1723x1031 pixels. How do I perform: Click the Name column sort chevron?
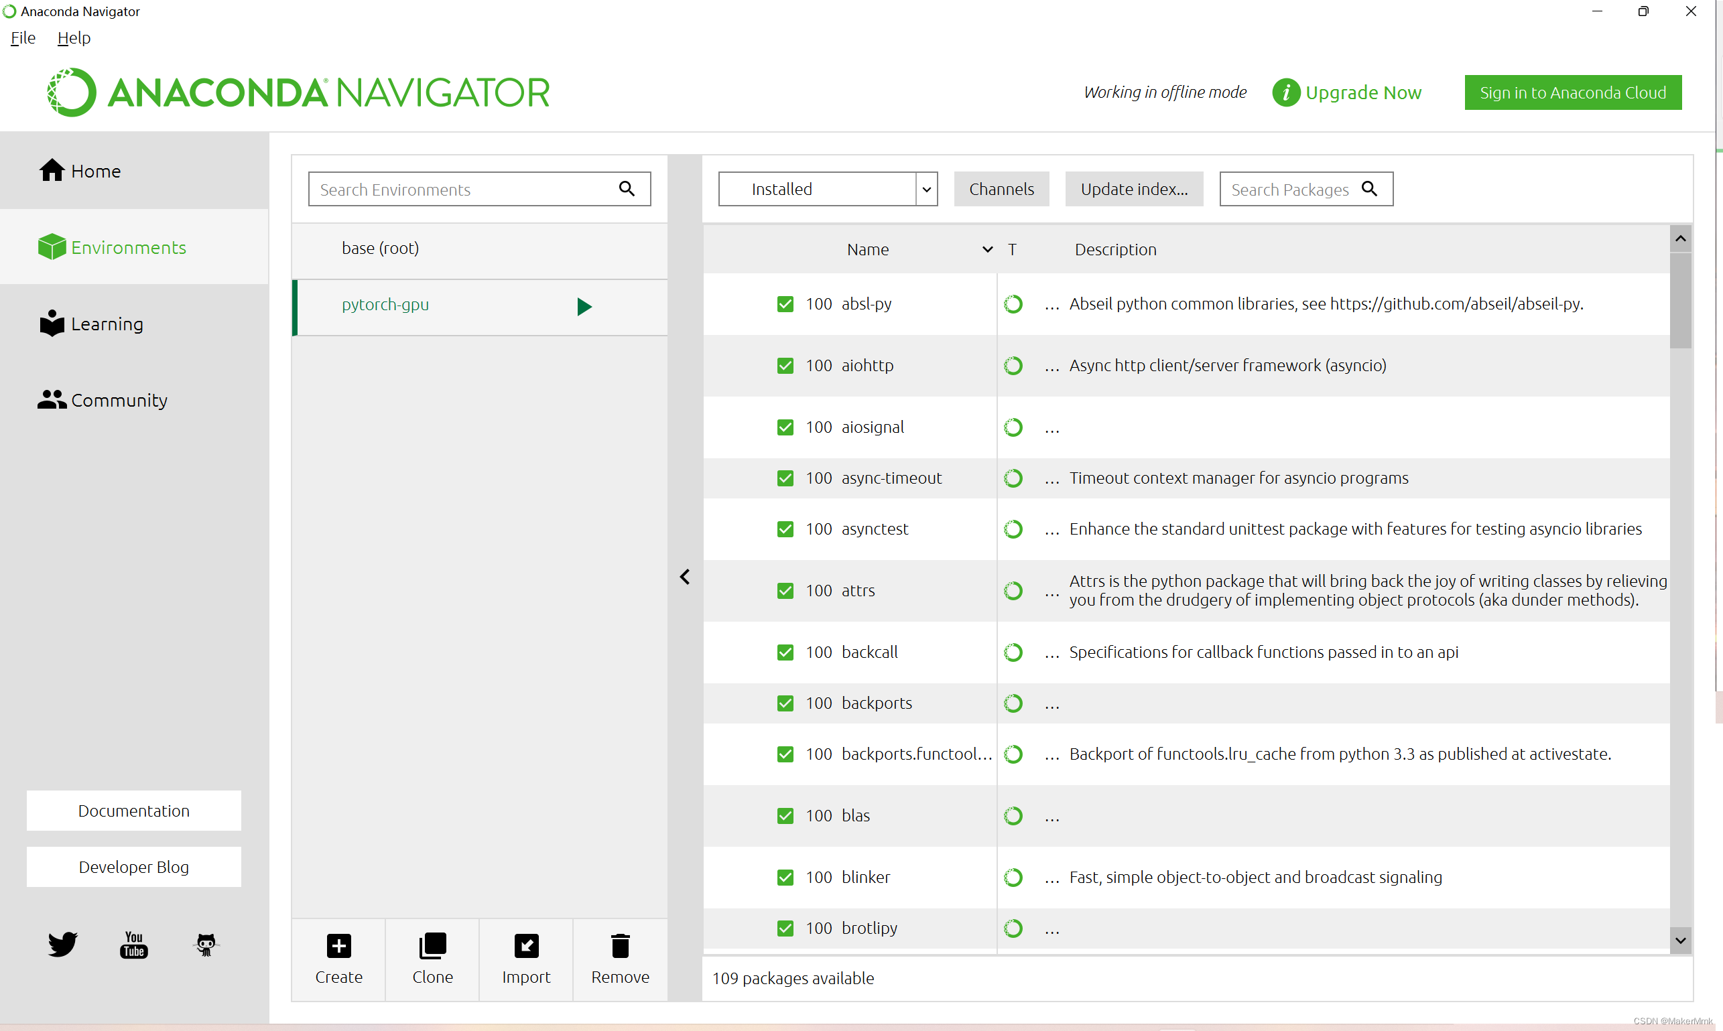pos(987,249)
